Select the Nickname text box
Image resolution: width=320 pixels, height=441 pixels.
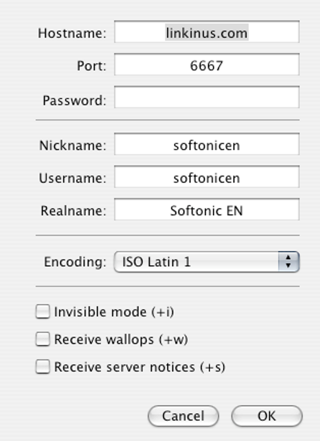tap(207, 144)
